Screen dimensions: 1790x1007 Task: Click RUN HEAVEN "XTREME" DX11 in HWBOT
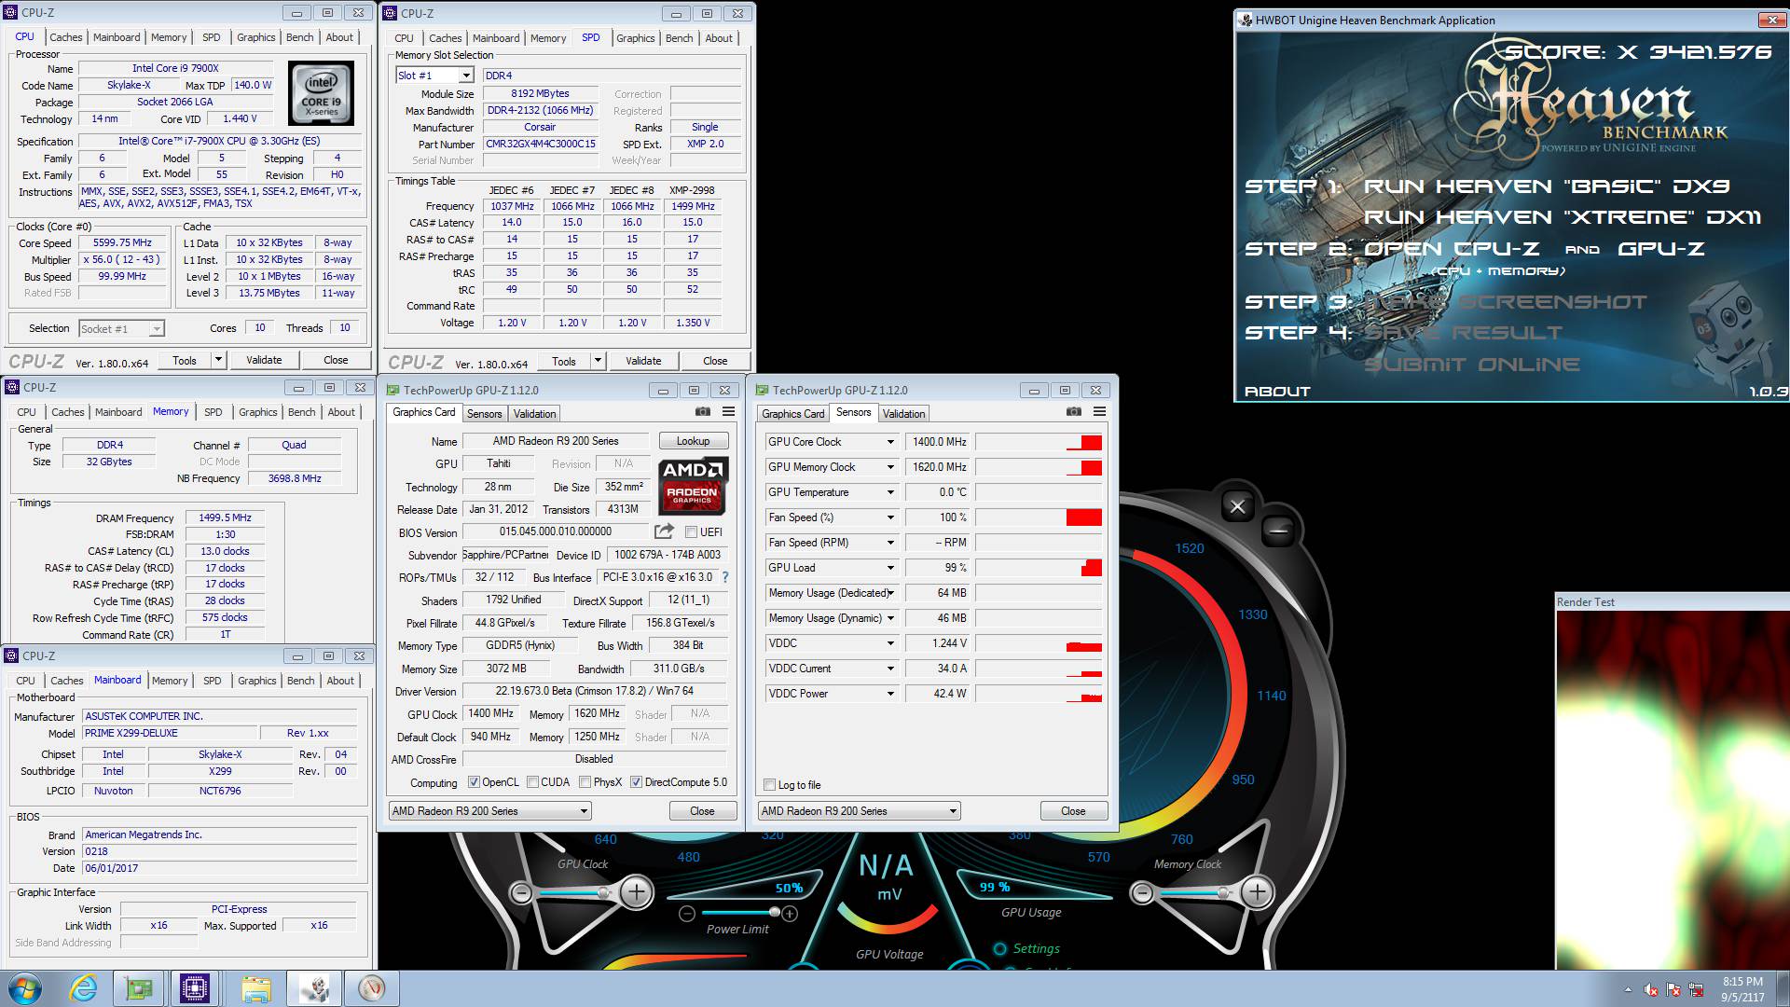click(x=1563, y=217)
